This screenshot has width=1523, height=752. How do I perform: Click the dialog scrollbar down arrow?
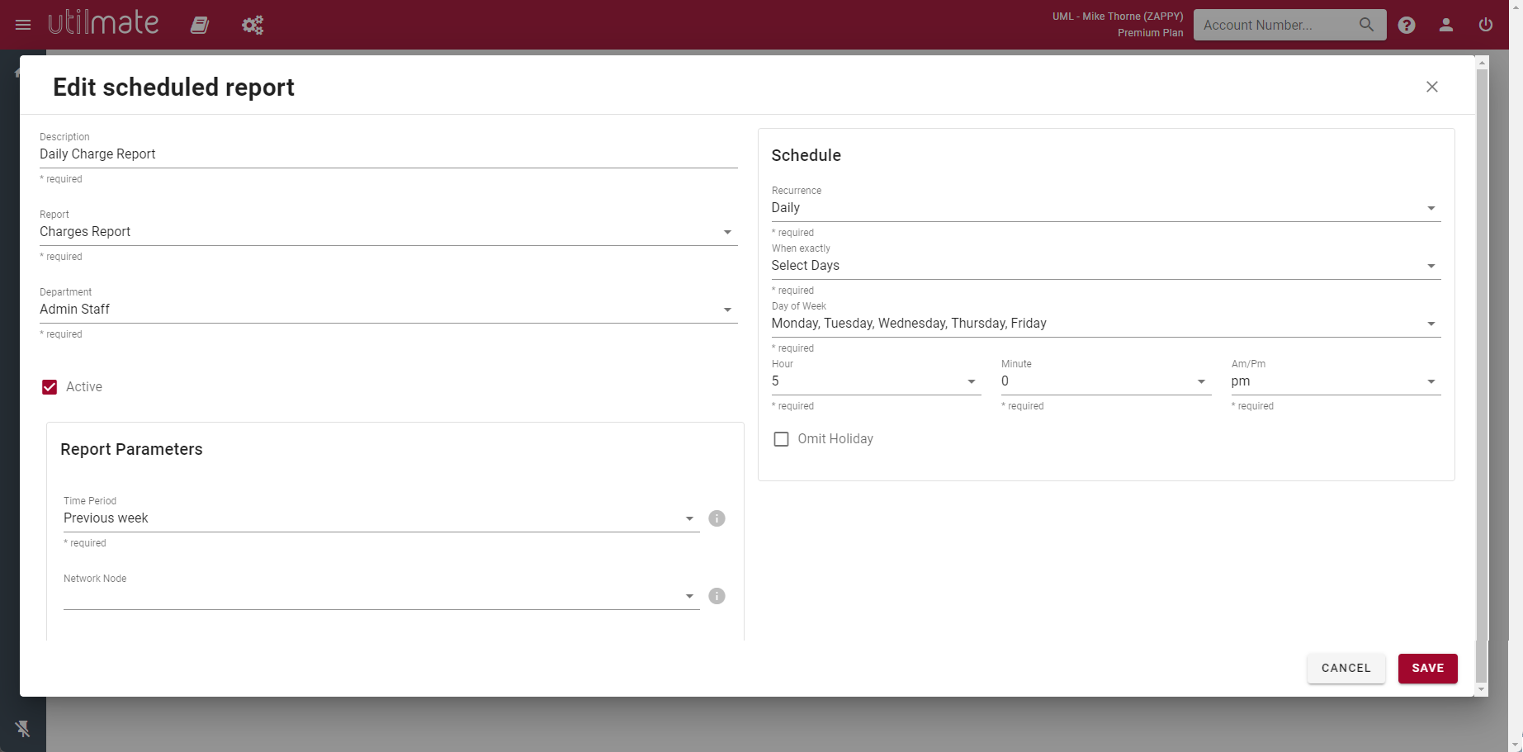coord(1482,689)
